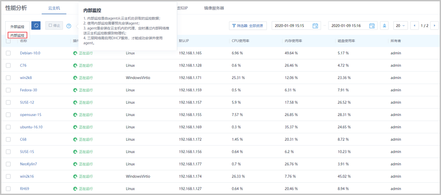The width and height of the screenshot is (441, 195).
Task: Check the box for win2k8 row
Action: pyautogui.click(x=8, y=78)
